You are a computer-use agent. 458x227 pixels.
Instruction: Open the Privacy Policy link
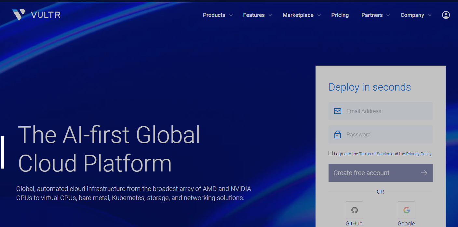[x=419, y=154]
